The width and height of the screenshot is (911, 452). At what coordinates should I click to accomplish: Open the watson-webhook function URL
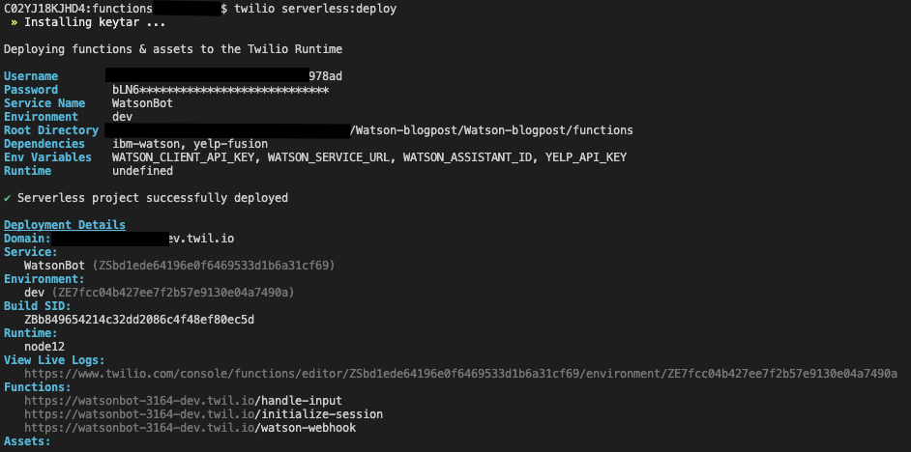(x=190, y=428)
